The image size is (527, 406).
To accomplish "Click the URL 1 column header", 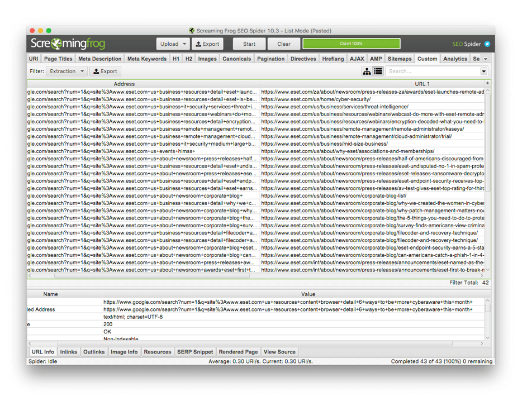I will (372, 84).
